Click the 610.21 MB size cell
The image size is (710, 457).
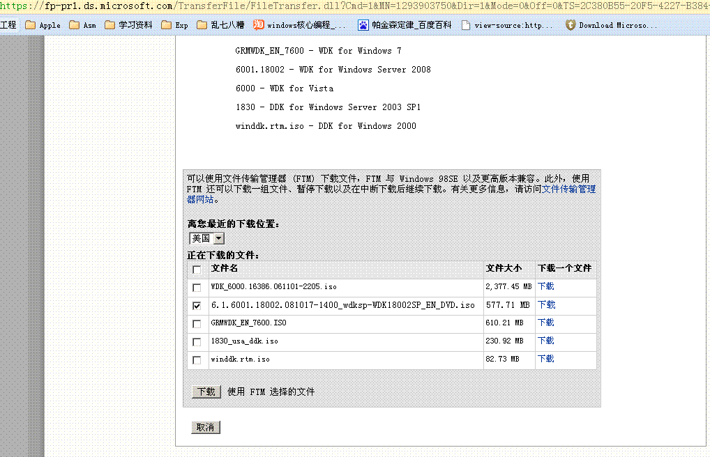coord(504,323)
